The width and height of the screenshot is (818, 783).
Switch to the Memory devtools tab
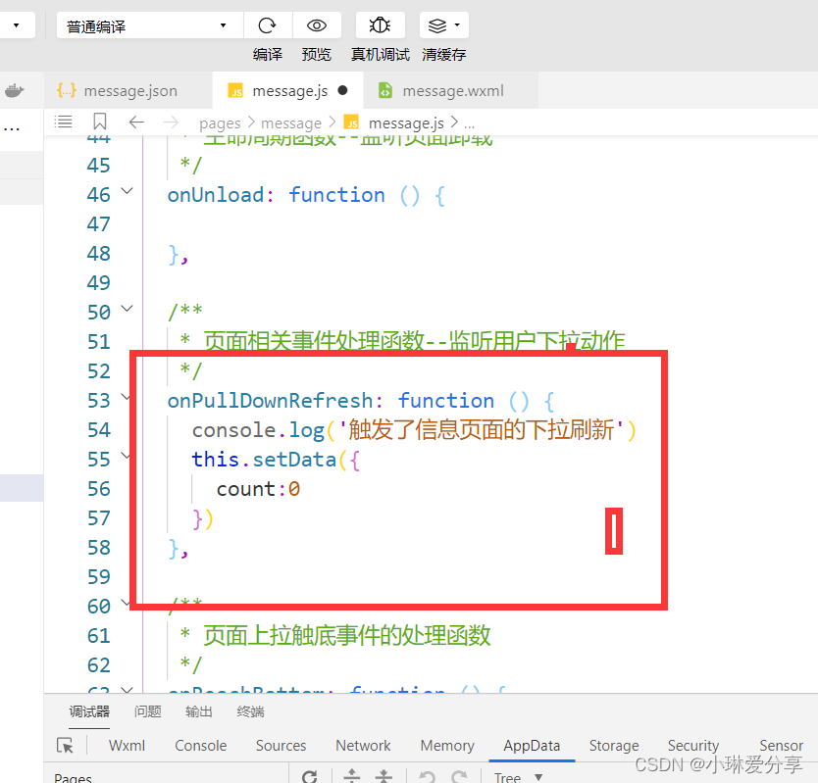click(447, 746)
